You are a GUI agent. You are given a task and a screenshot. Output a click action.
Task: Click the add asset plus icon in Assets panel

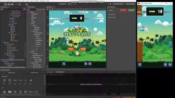coord(2,9)
